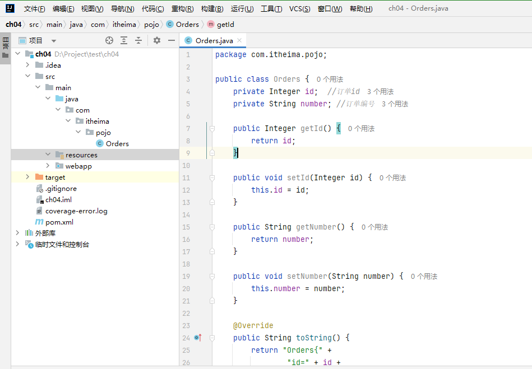532x369 pixels.
Task: Close the Orders.java tab
Action: (x=239, y=40)
